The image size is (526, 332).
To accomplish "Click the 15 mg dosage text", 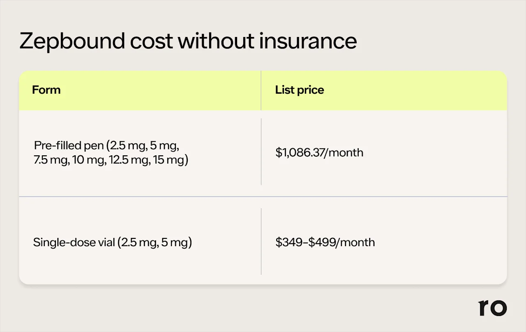I will pos(170,159).
